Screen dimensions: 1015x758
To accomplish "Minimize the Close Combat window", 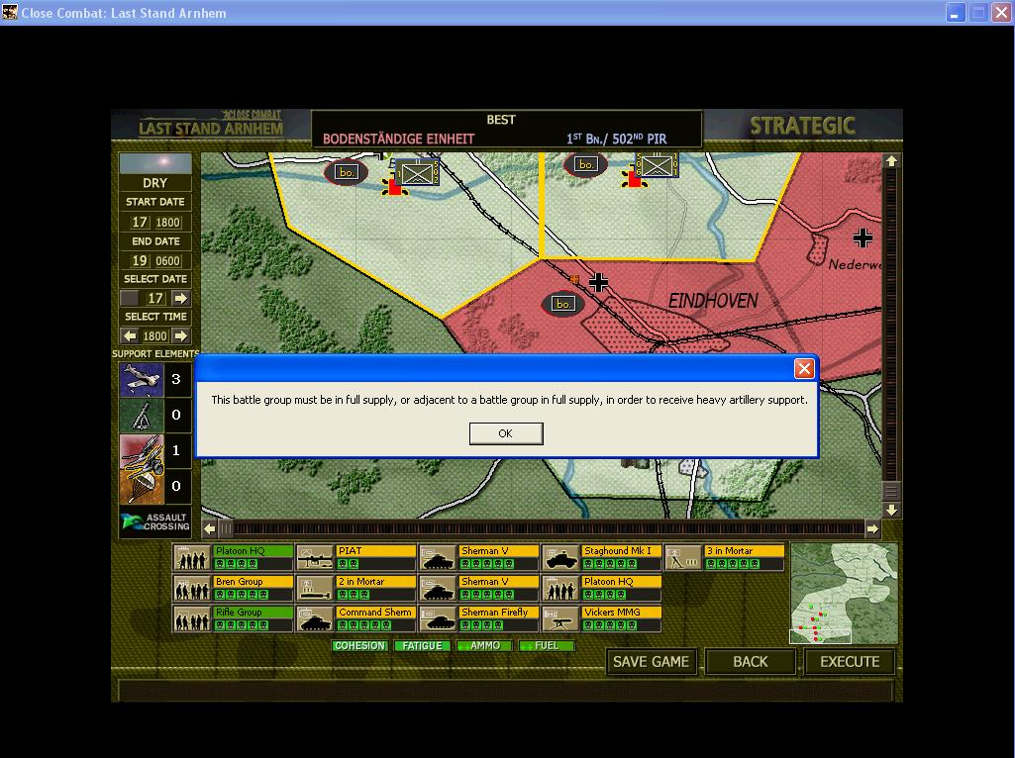I will point(957,12).
